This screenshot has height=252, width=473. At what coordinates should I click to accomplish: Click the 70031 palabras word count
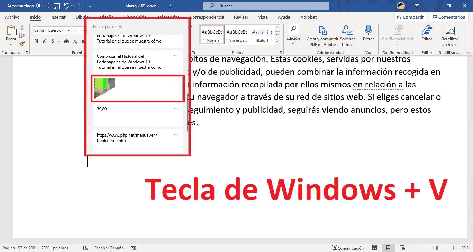pos(55,248)
